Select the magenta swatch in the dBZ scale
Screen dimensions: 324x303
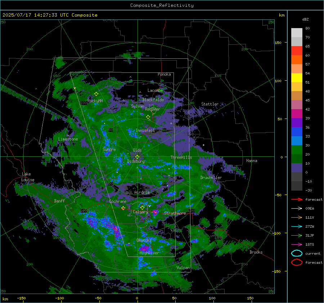(x=297, y=114)
